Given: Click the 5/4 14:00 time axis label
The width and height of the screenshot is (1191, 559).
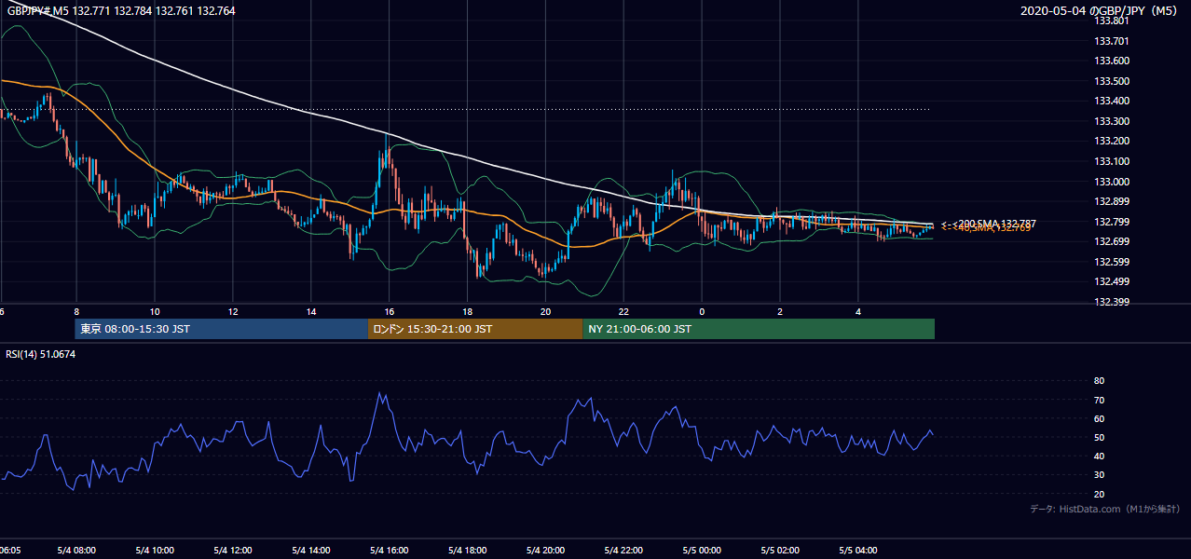Looking at the screenshot, I should (x=311, y=551).
